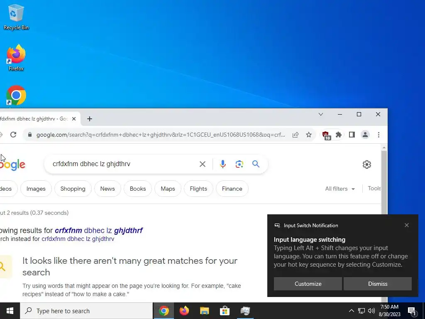Open the last pinned taskbar app
This screenshot has width=425, height=319.
click(245, 311)
